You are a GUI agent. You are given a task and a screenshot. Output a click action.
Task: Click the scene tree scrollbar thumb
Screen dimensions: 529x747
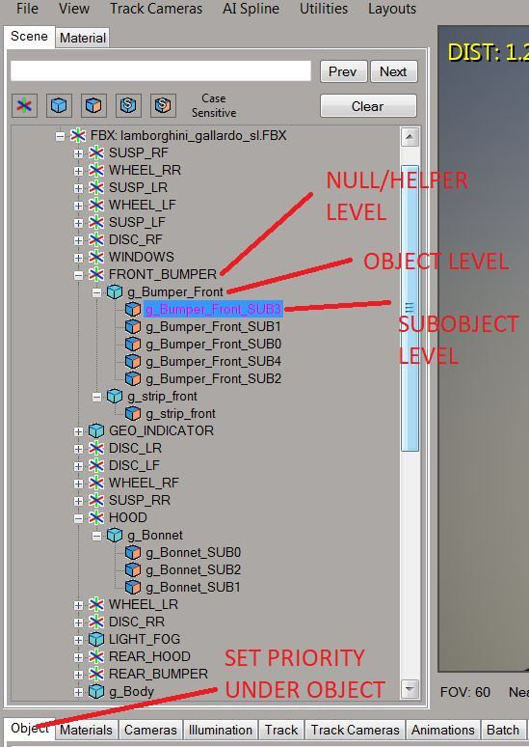[x=410, y=308]
